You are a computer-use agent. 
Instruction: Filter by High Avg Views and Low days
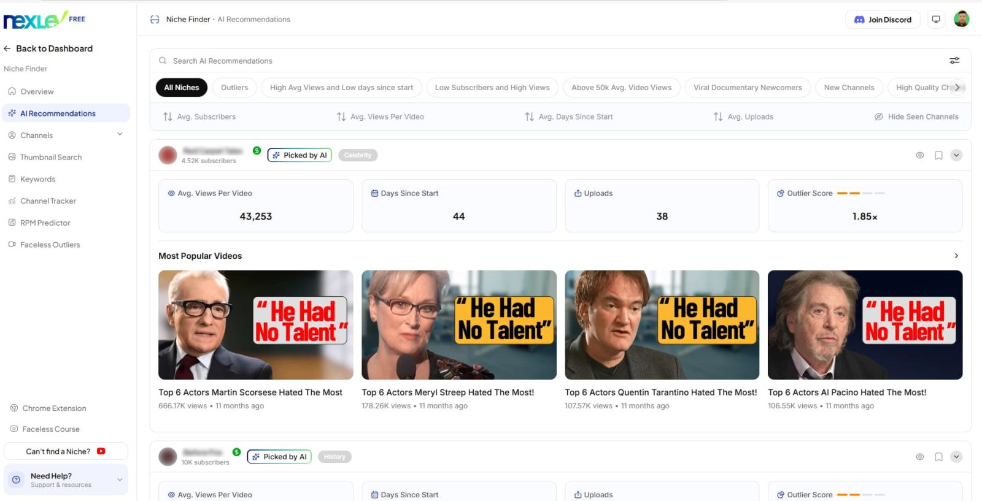[x=342, y=88]
